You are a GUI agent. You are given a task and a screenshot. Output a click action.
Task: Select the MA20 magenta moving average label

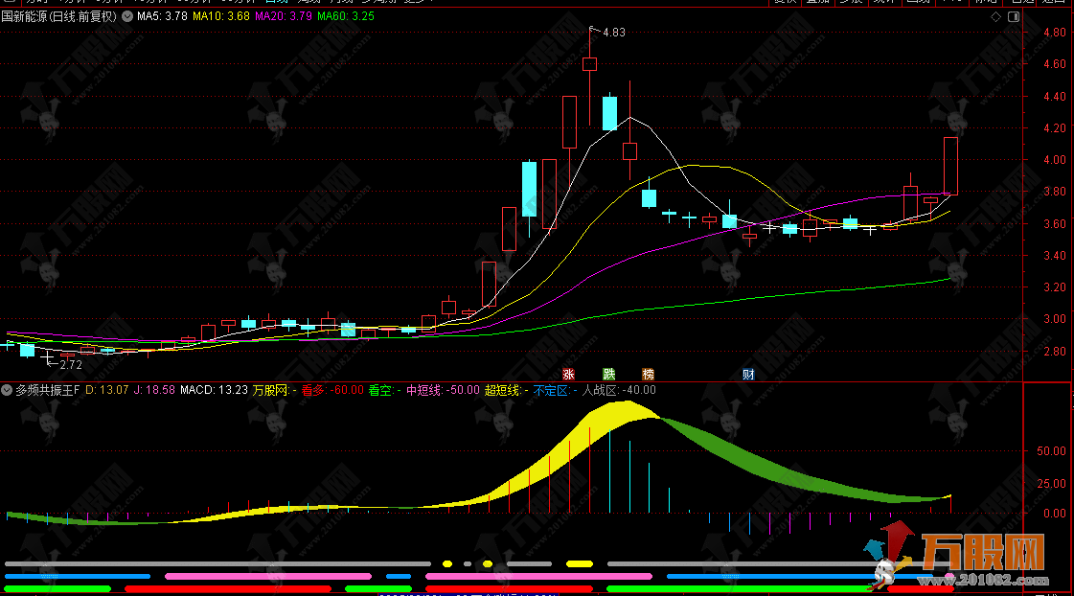(284, 16)
